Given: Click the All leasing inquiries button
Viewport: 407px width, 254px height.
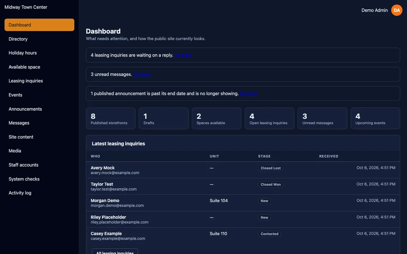Looking at the screenshot, I should tap(115, 251).
